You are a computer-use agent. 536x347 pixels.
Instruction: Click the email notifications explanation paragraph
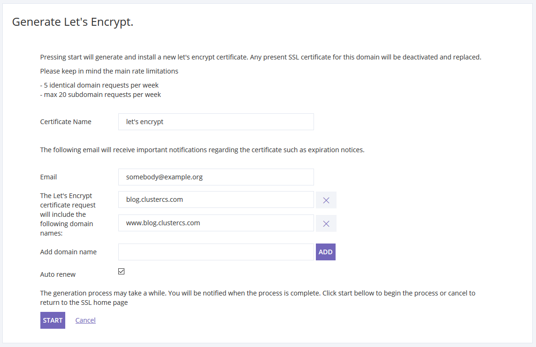202,150
